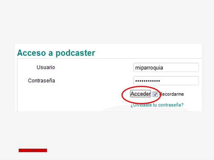Click the Recordarme label text
The image size is (214, 160).
pyautogui.click(x=172, y=94)
